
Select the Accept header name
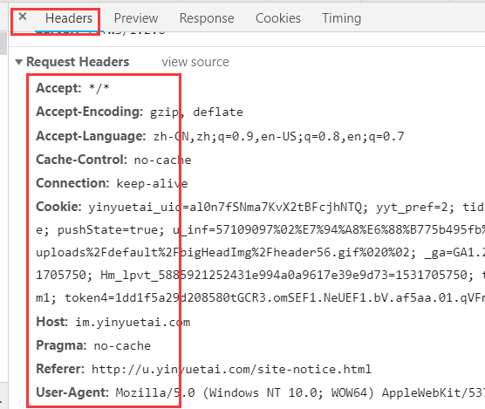pos(58,88)
